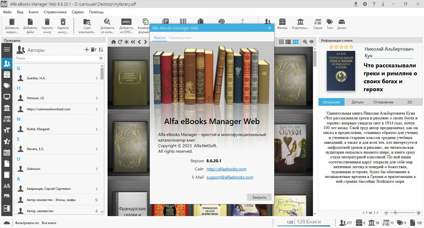Select the favorites star icon in the left sidebar
The width and height of the screenshot is (424, 228).
[7, 141]
